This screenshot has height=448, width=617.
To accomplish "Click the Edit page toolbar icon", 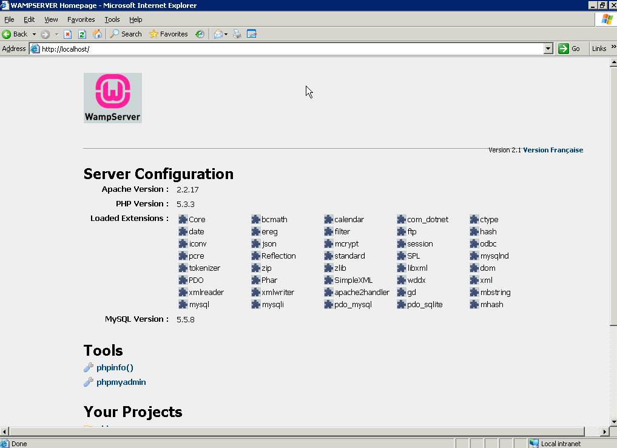I will click(x=252, y=34).
